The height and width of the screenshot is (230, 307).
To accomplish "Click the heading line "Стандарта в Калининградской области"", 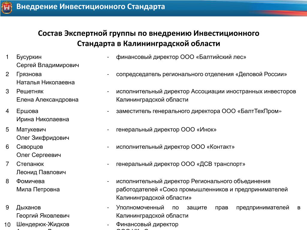I will click(x=149, y=43).
